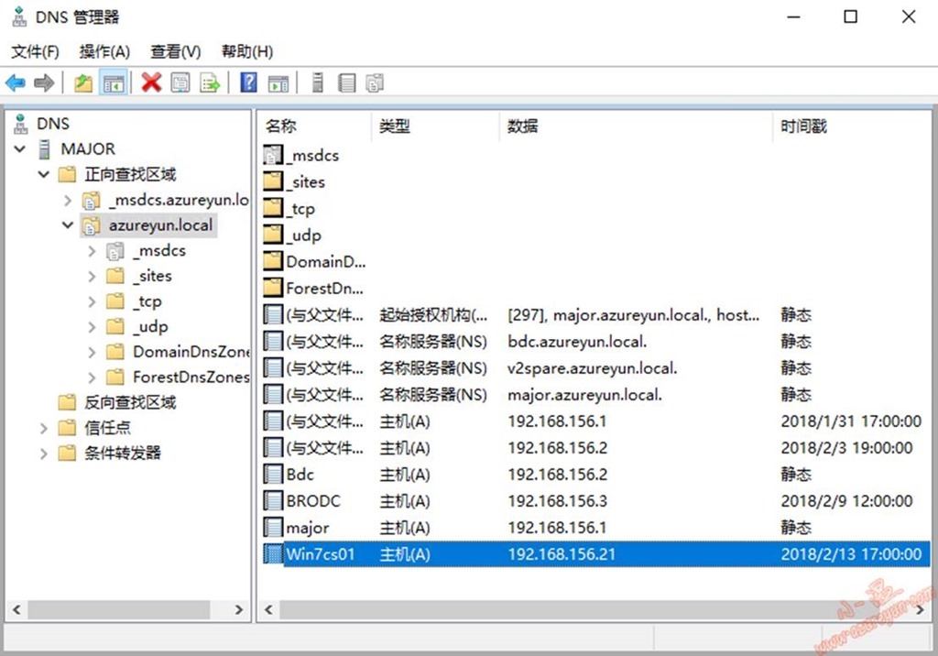The height and width of the screenshot is (656, 938).
Task: Click the tree pane horizontal scrollbar thumb
Action: pyautogui.click(x=118, y=610)
